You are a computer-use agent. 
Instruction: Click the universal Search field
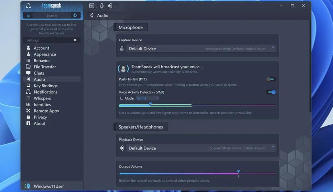pyautogui.click(x=52, y=15)
